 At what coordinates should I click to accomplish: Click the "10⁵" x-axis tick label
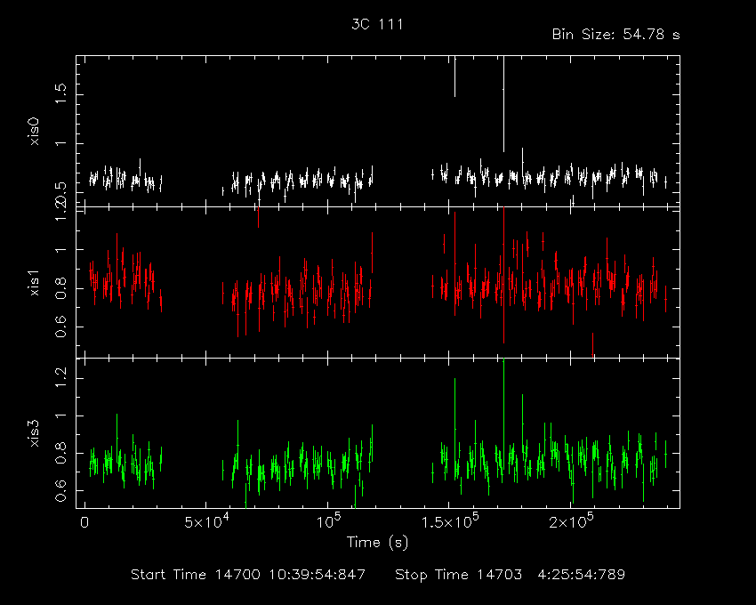(x=328, y=521)
